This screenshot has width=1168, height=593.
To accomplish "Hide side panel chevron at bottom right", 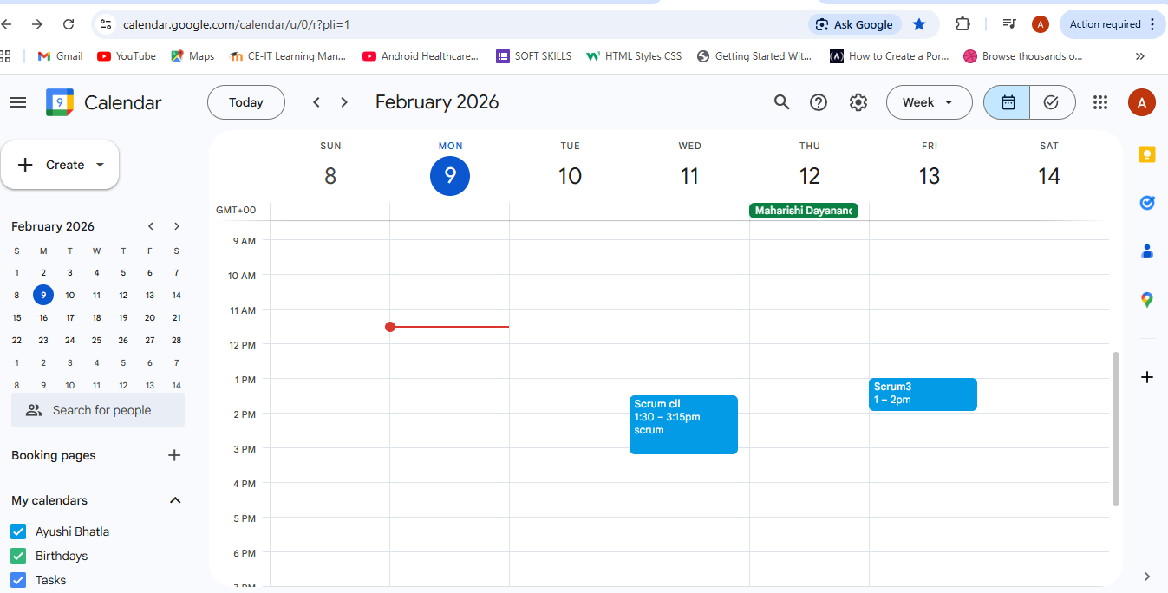I will (1147, 577).
